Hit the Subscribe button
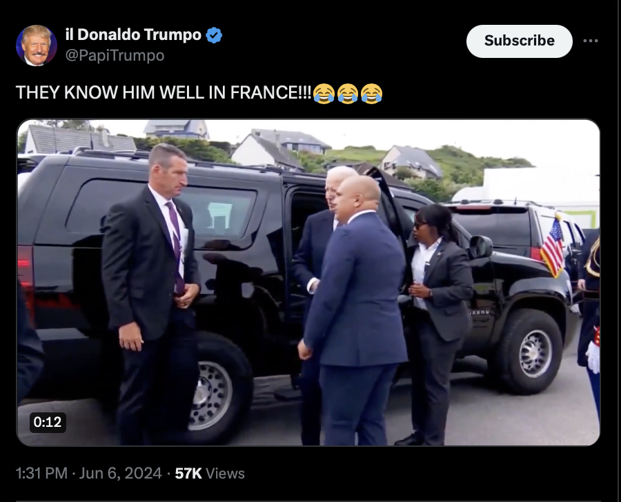This screenshot has height=502, width=621. pos(519,41)
